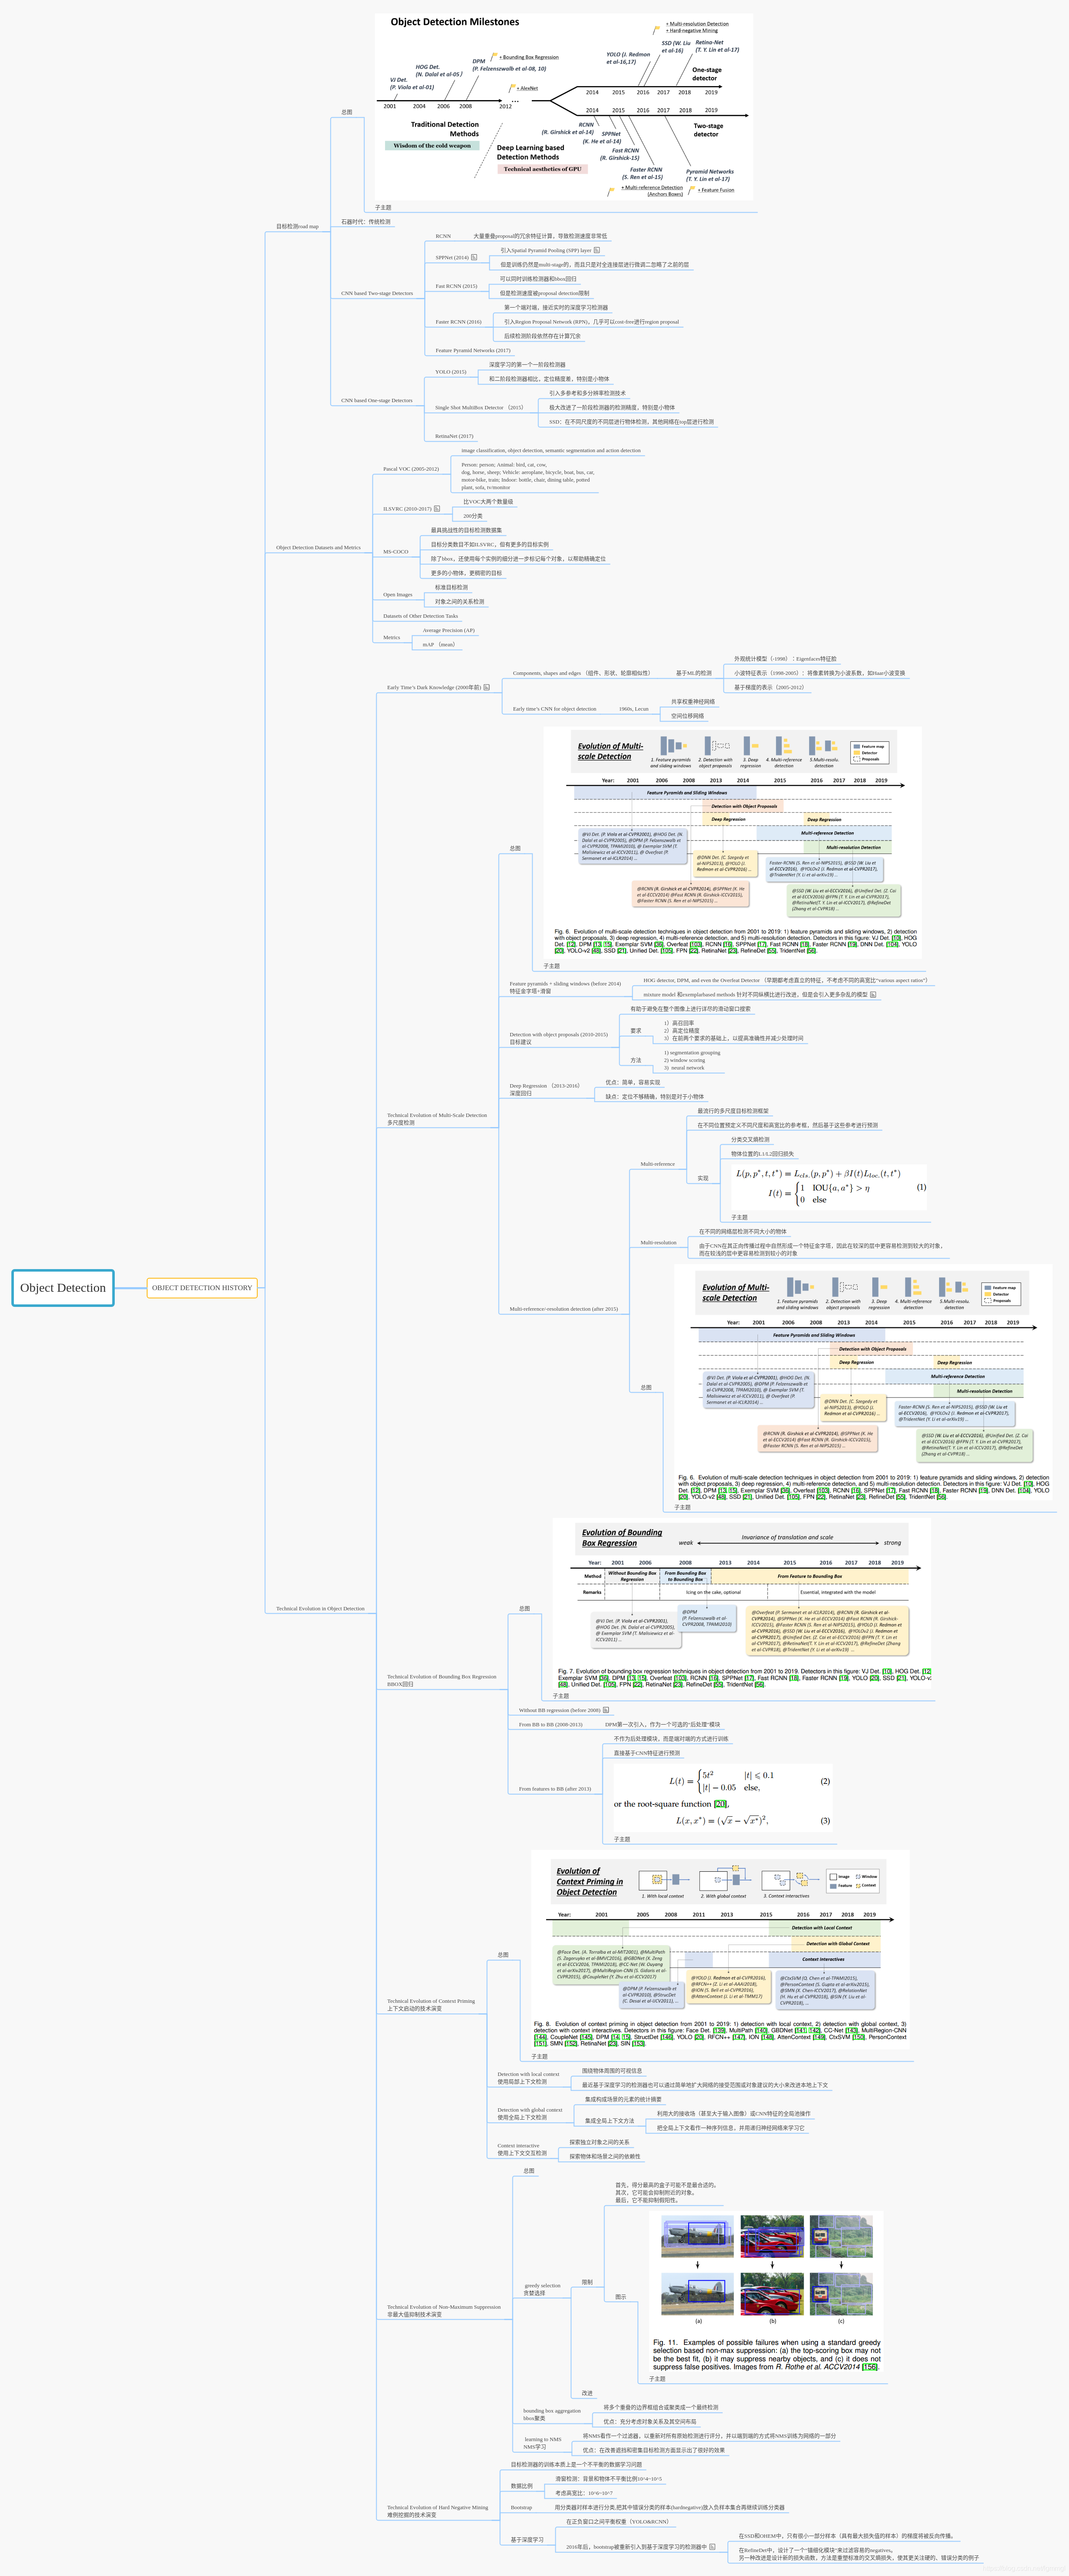The width and height of the screenshot is (1069, 2576).
Task: Select the Detection with local context node
Action: click(528, 2077)
